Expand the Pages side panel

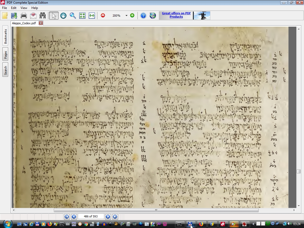pyautogui.click(x=5, y=54)
